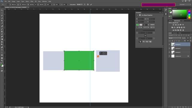
Task: Select the Zoom tool
Action: click(2, 61)
